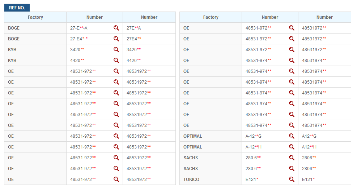This screenshot has width=357, height=186.
Task: Click the A12**G compact number
Action: [x=309, y=136]
